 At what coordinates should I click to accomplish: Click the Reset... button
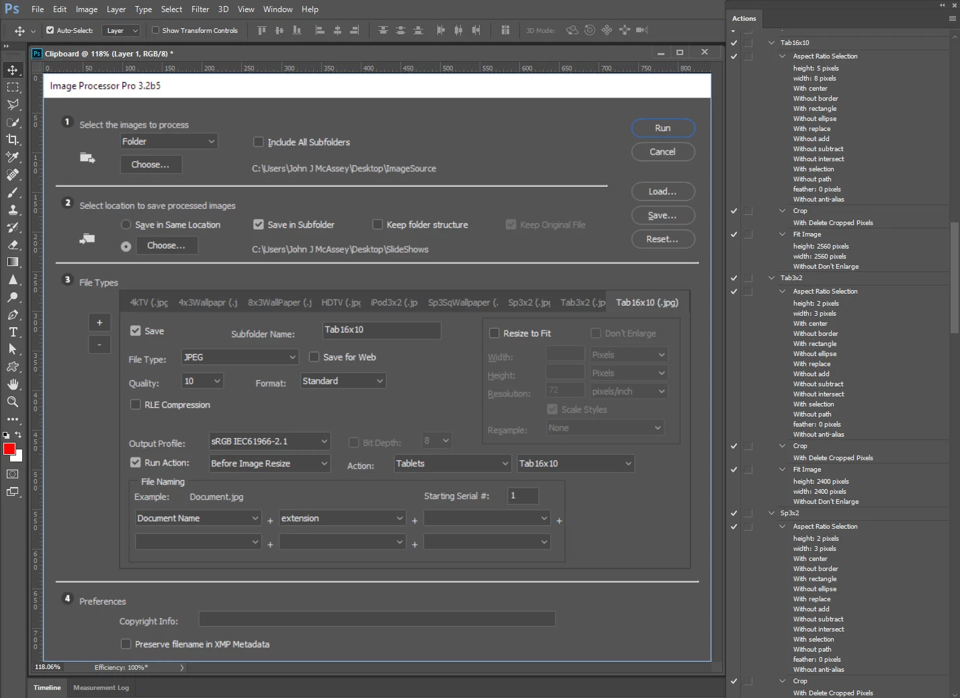pyautogui.click(x=663, y=239)
